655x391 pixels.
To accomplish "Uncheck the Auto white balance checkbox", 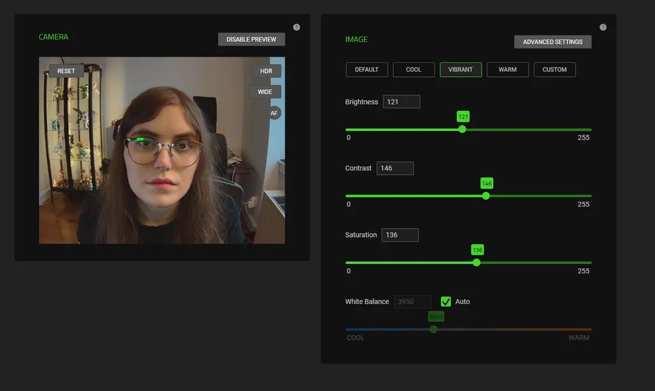I will (x=446, y=301).
